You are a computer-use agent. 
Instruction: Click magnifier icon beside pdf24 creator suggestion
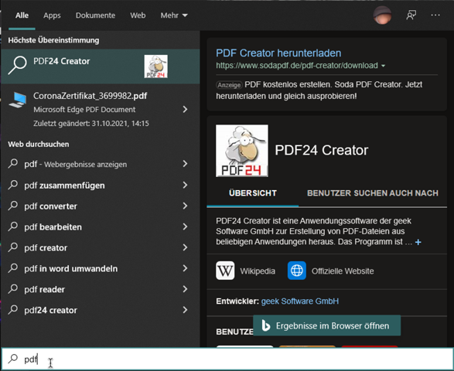click(12, 310)
